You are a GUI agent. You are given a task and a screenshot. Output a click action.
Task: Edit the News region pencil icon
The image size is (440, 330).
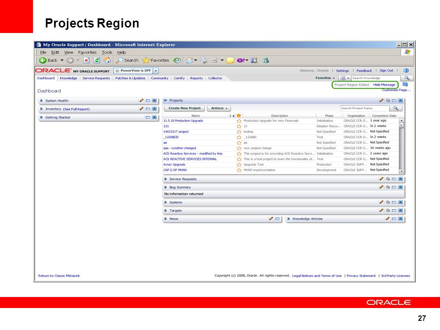[271, 218]
